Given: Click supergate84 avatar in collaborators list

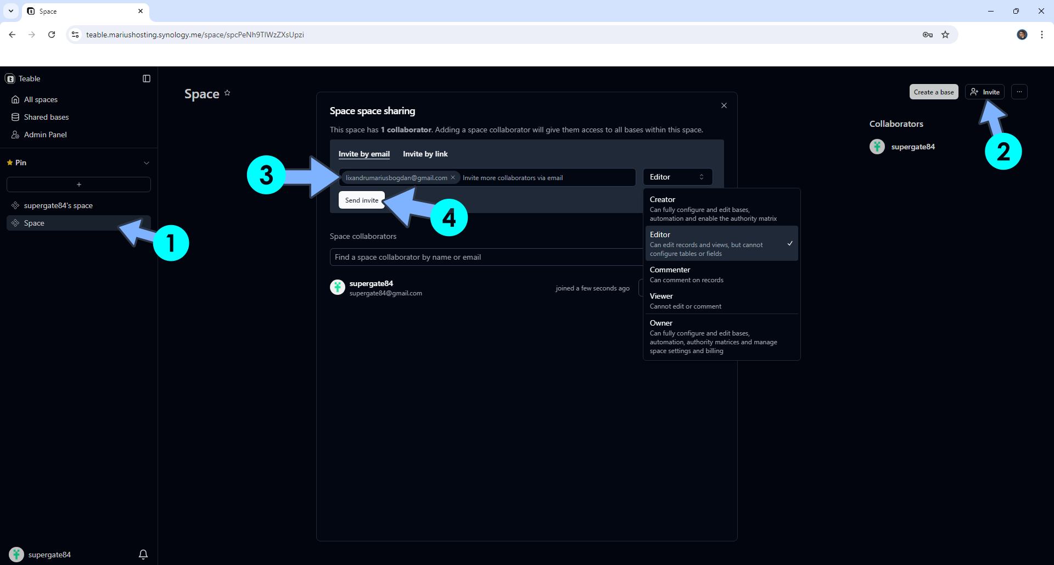Looking at the screenshot, I should coord(338,287).
